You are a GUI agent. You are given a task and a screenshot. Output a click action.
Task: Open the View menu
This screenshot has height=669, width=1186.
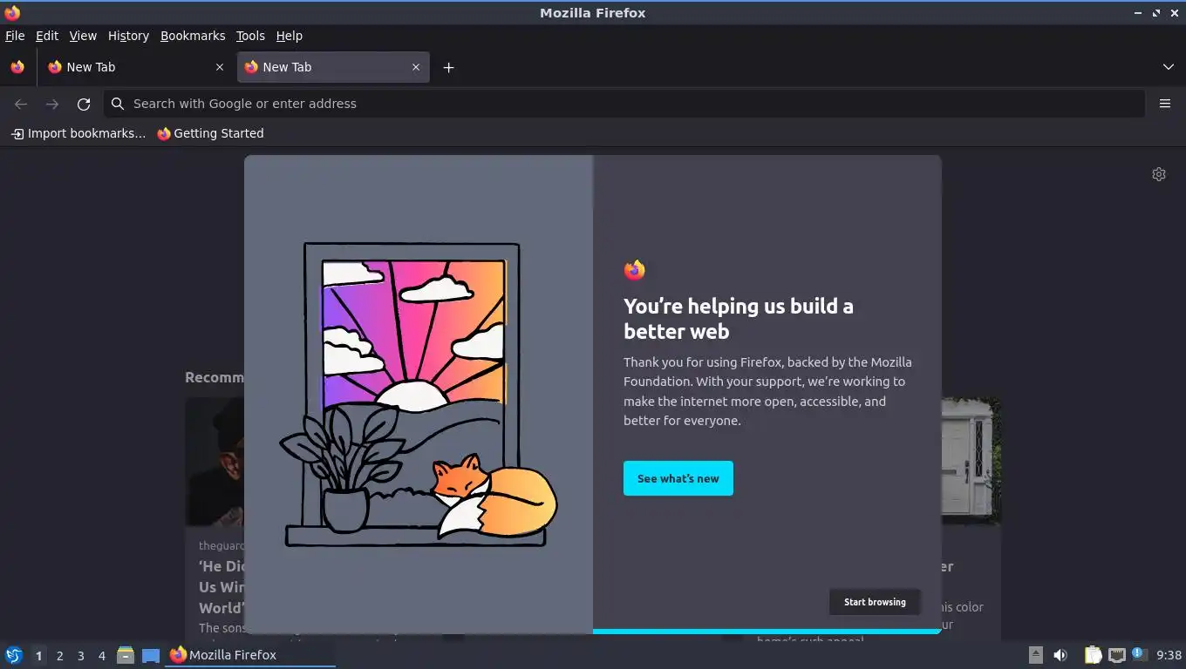[x=83, y=36]
